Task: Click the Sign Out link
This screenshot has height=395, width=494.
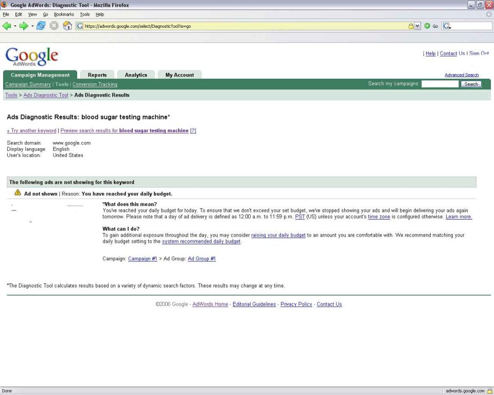Action: [x=479, y=53]
